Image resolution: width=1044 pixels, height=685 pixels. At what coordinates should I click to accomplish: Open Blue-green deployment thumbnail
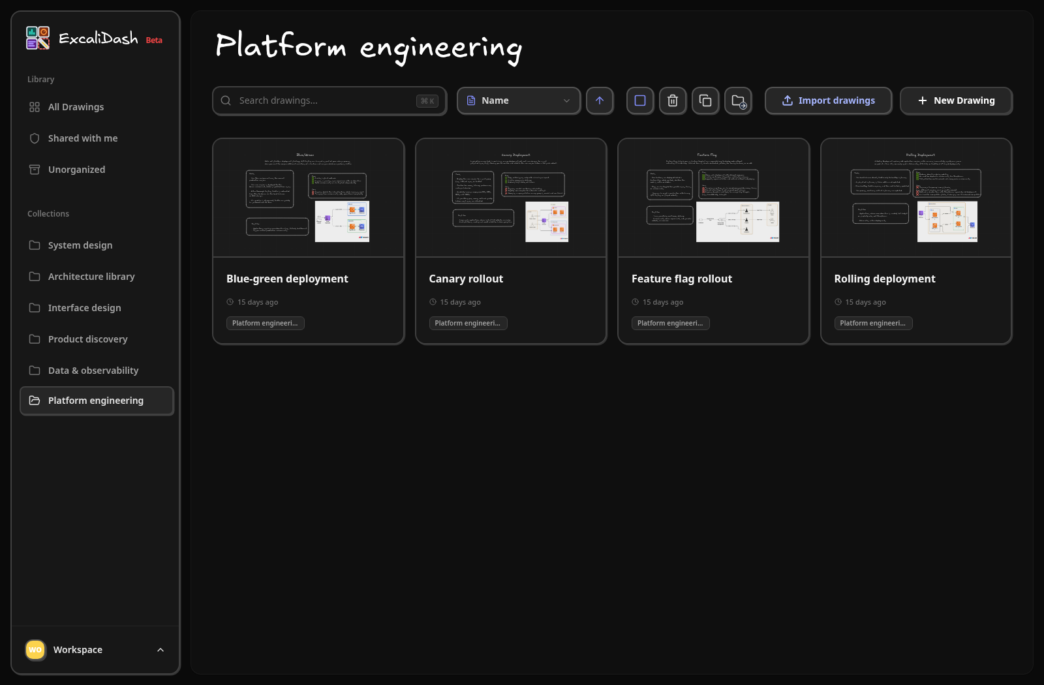308,198
